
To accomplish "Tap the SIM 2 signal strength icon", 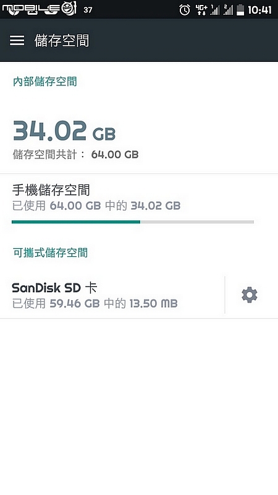I will [x=227, y=10].
